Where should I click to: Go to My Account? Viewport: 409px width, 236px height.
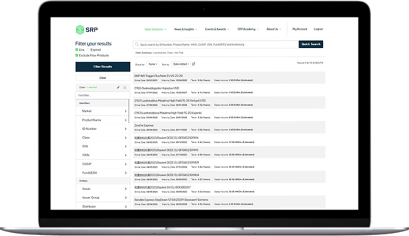pos(300,29)
